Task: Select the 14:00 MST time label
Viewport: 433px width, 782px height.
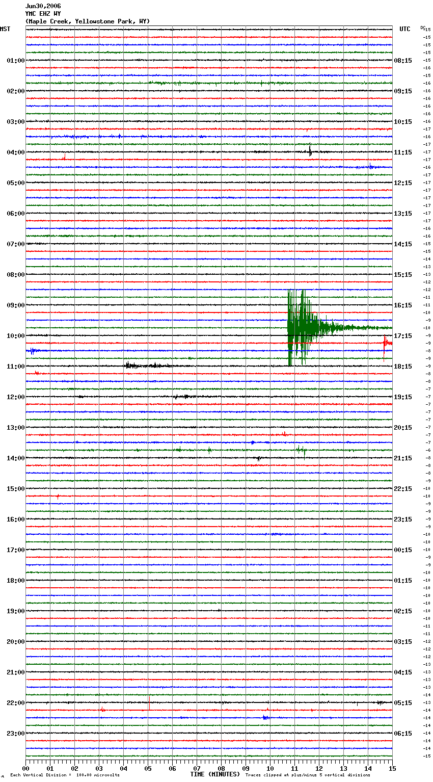Action: [x=16, y=458]
